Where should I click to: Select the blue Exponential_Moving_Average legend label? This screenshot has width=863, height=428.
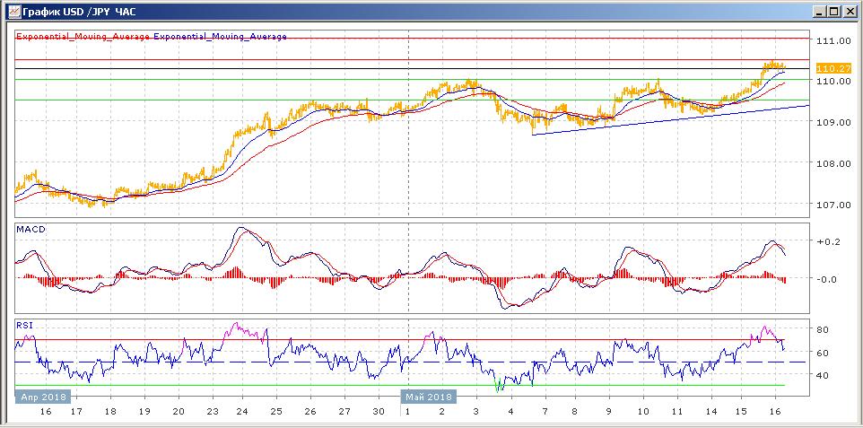[x=221, y=37]
